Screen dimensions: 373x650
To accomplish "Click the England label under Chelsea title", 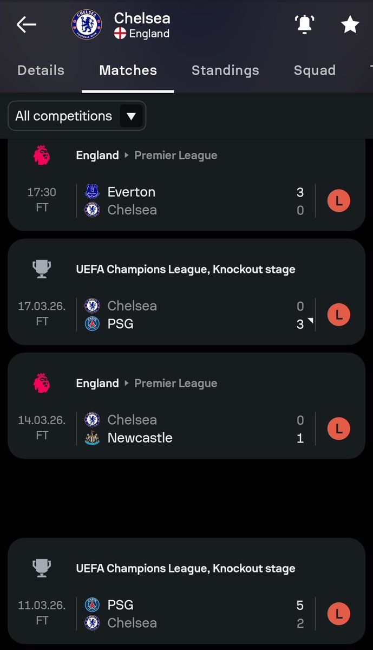I will point(149,34).
